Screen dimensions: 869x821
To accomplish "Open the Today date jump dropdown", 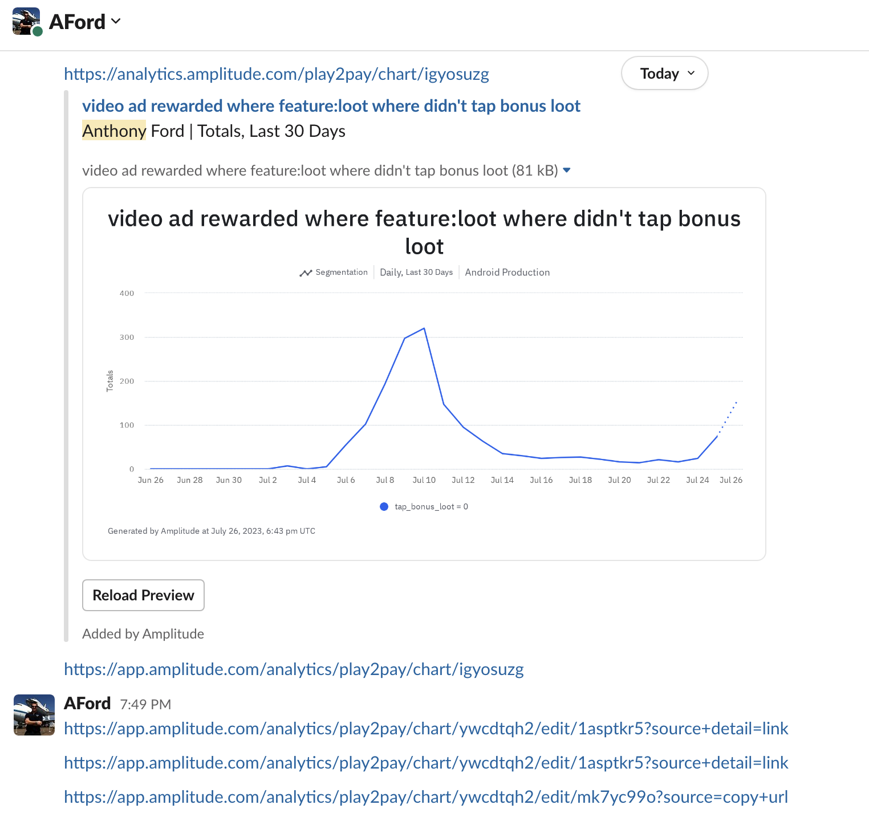I will [665, 73].
